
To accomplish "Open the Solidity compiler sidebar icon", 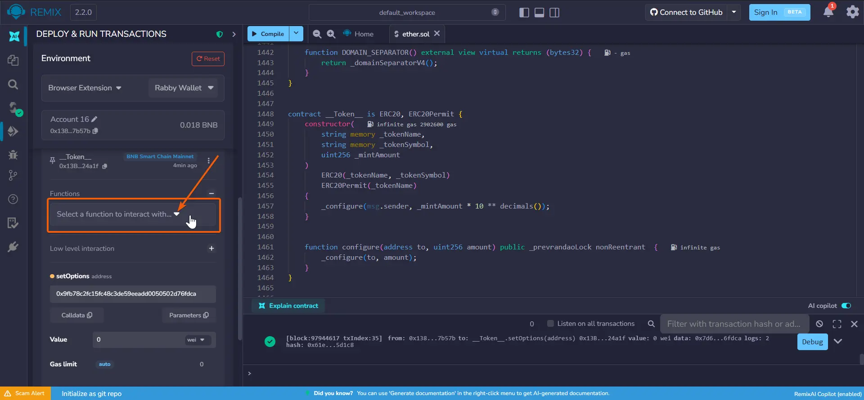I will click(15, 108).
